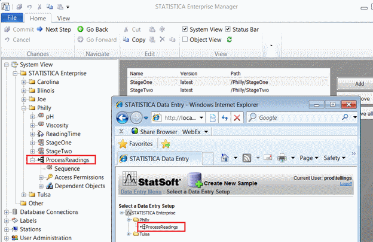This screenshot has width=373, height=242.
Task: Click the Google search magnifier button
Action: [x=345, y=117]
